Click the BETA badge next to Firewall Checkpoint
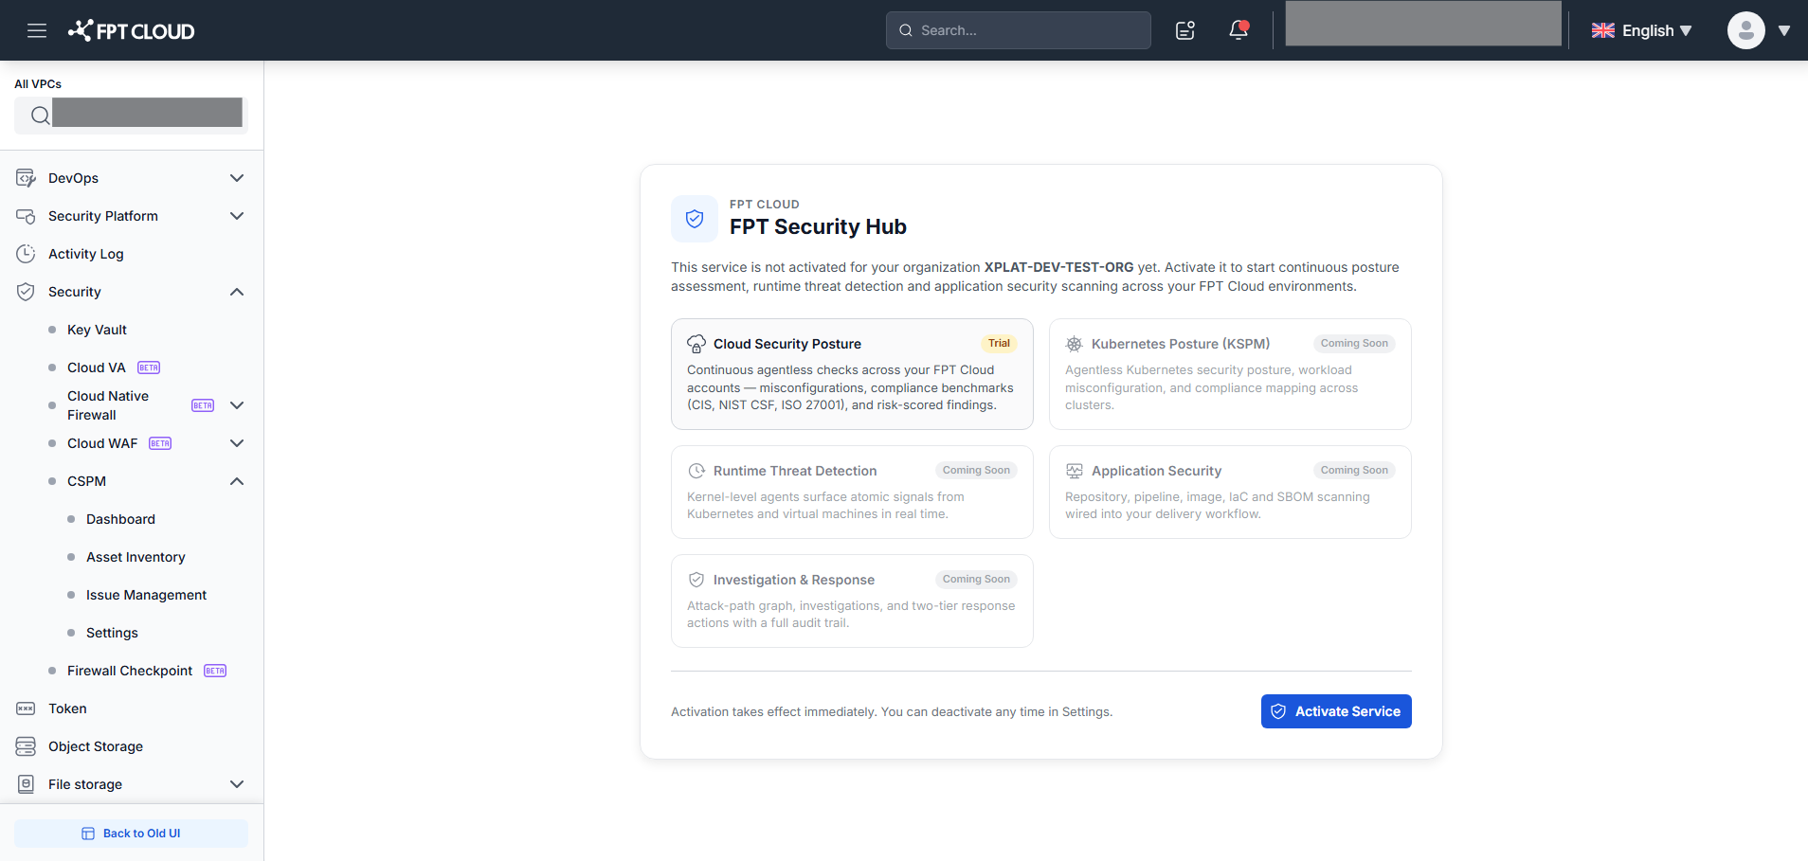1808x861 pixels. (x=215, y=671)
